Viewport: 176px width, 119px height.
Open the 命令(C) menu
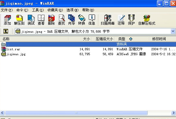tap(22, 10)
